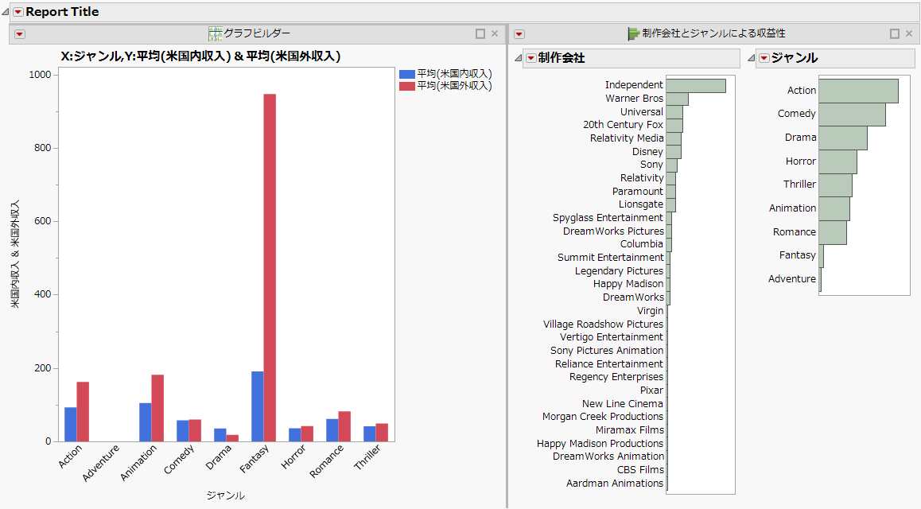Select the Romance bar in ジャンル histogram
Viewport: 921px width, 509px height.
click(x=833, y=232)
